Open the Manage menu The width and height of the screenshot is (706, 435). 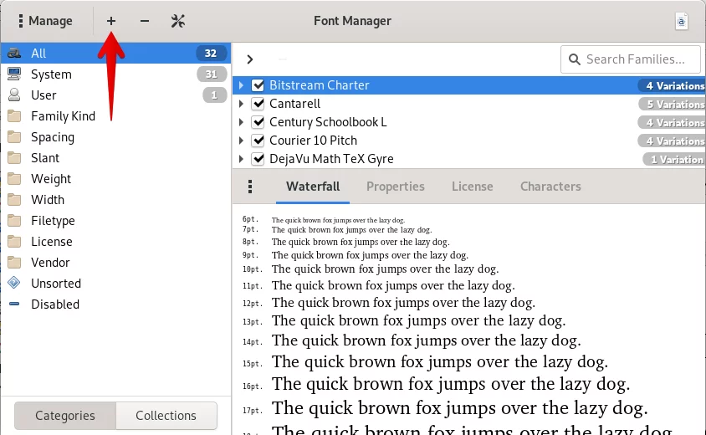[45, 21]
